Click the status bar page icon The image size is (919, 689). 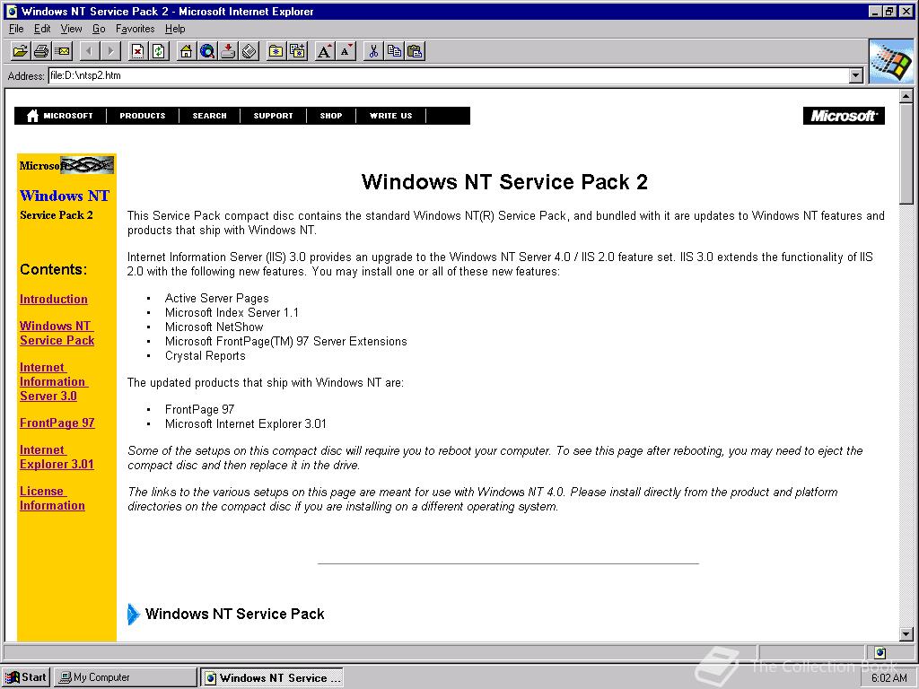(x=880, y=652)
